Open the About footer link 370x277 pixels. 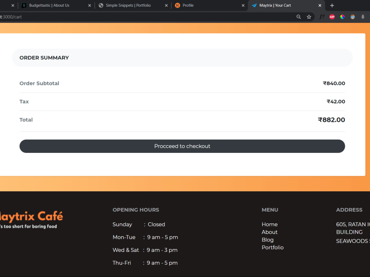(269, 232)
